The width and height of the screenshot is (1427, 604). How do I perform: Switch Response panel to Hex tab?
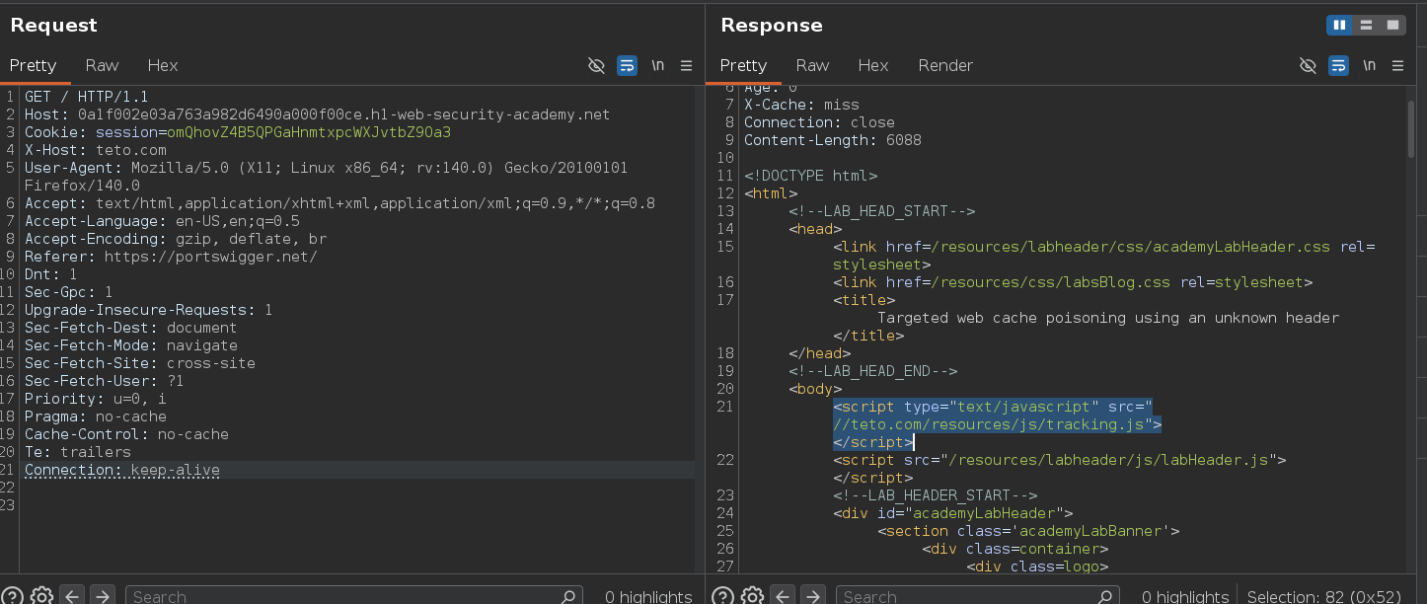(873, 65)
